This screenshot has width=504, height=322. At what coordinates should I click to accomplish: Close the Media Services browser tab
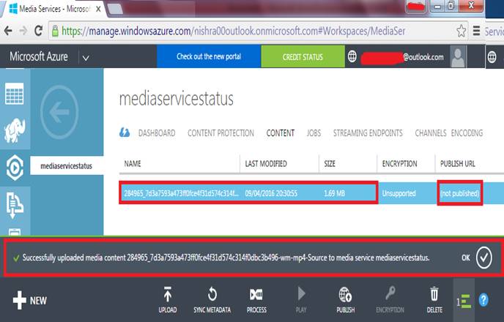click(x=98, y=9)
